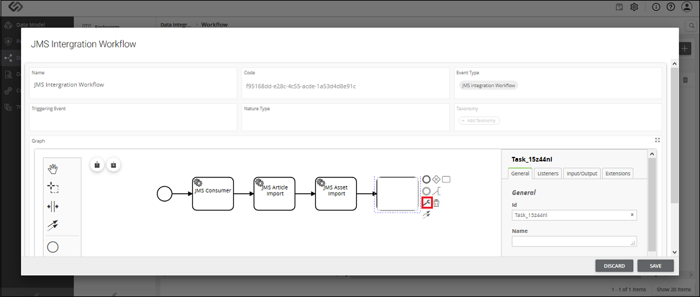Switch to the General tab
Viewport: 700px width, 297px height.
click(520, 173)
